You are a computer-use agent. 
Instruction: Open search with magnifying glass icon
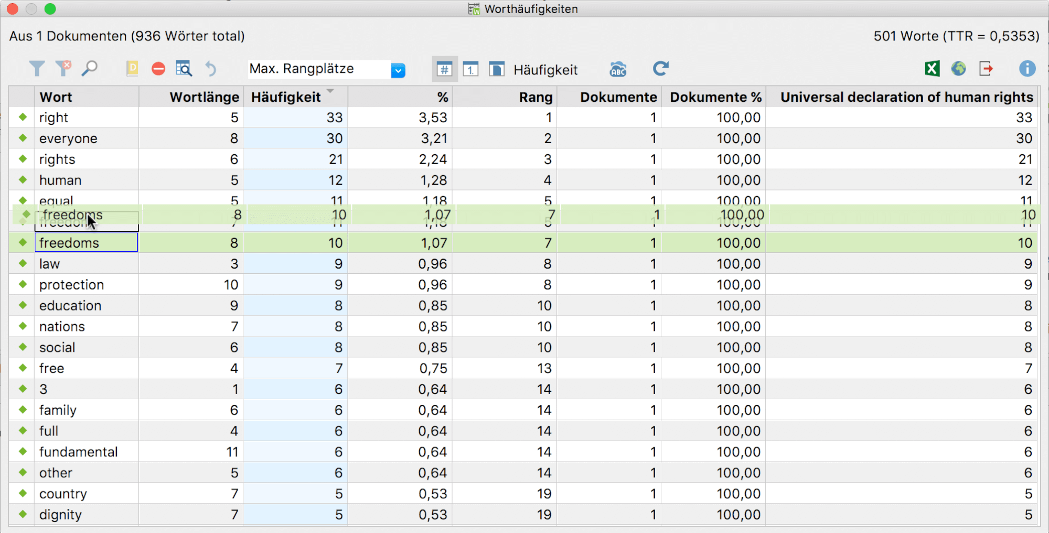(90, 68)
